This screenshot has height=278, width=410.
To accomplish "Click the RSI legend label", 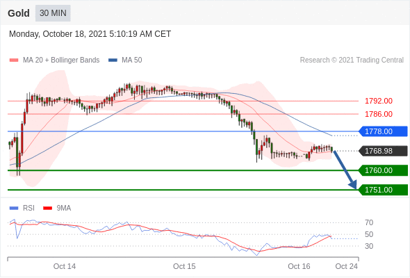I will (28, 208).
